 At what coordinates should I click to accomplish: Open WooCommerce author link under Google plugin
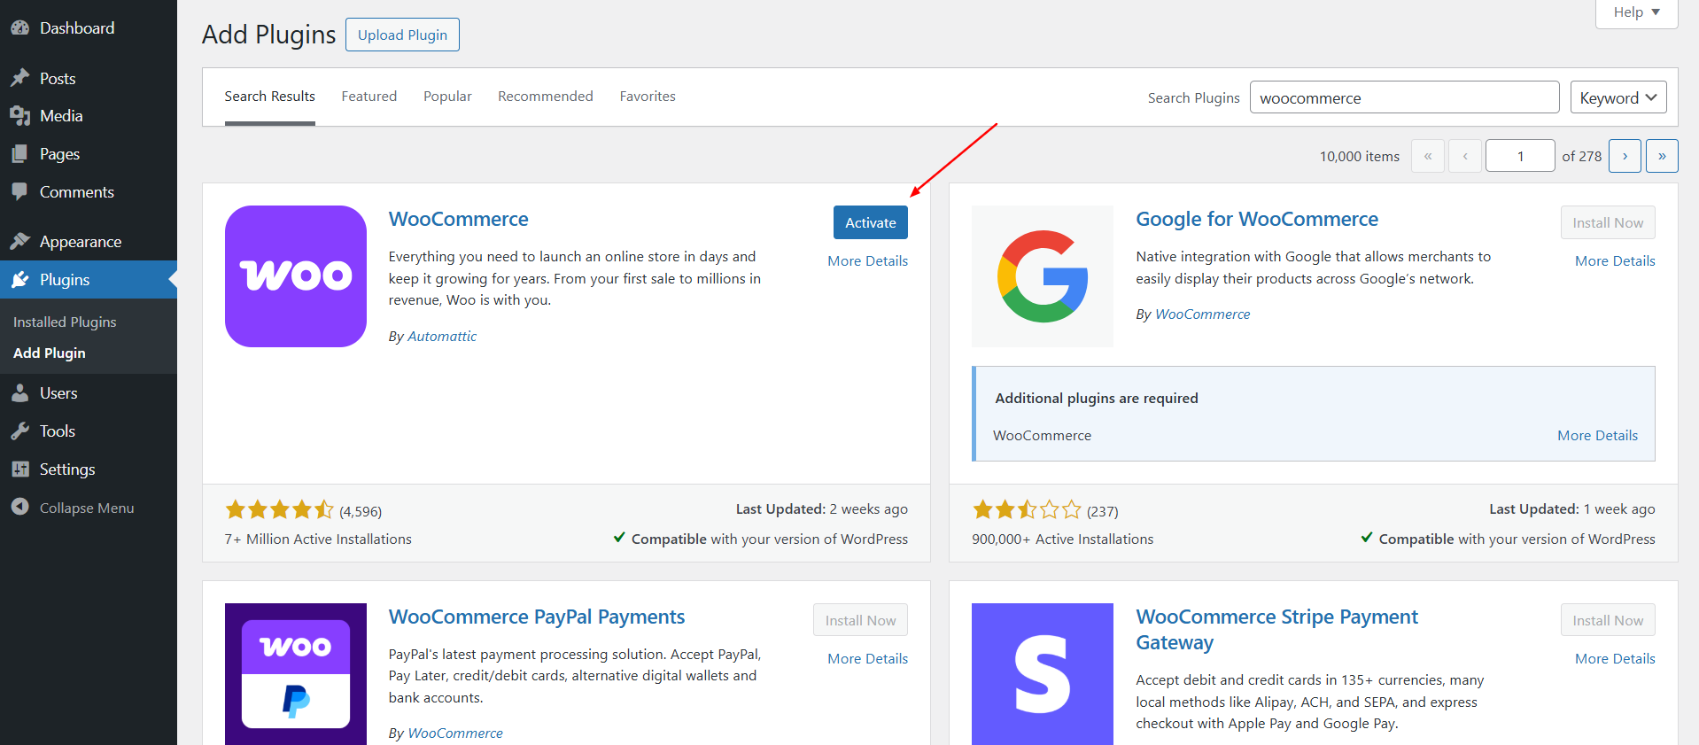pyautogui.click(x=1203, y=314)
